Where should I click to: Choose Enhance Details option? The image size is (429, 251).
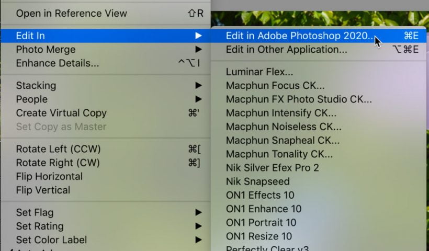[x=105, y=63]
